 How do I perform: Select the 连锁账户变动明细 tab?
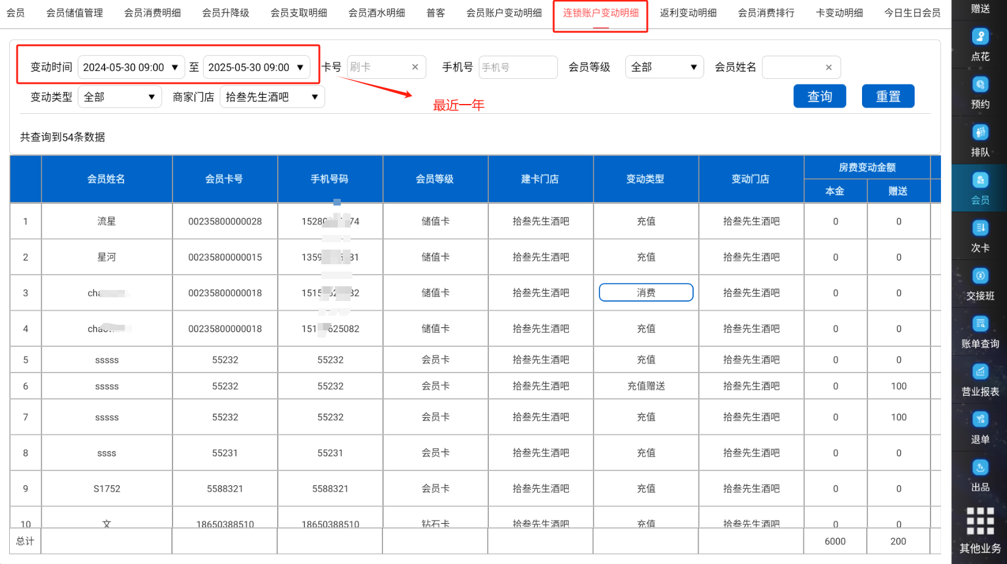pyautogui.click(x=601, y=13)
